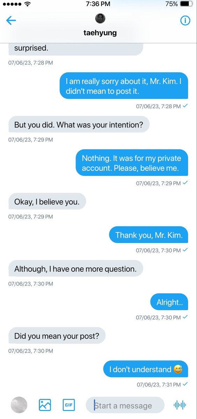The height and width of the screenshot is (419, 197).
Task: Tap the image attachment icon
Action: 45,405
